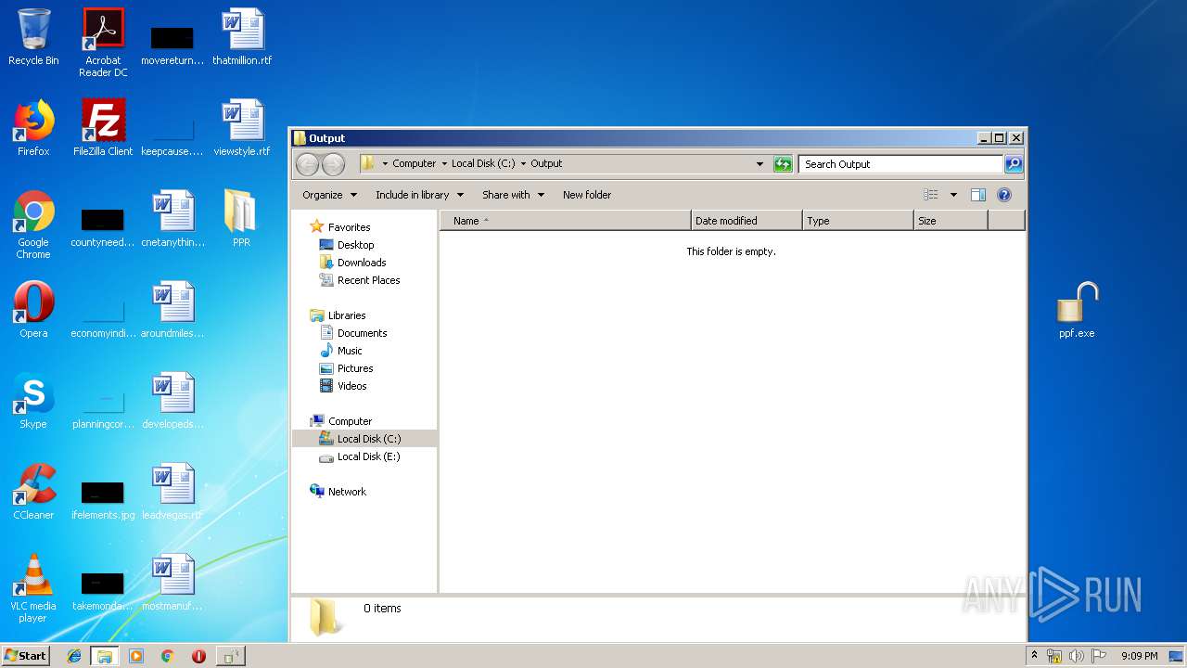Open Explorer Help question mark icon
This screenshot has height=668, width=1187.
coord(1003,195)
